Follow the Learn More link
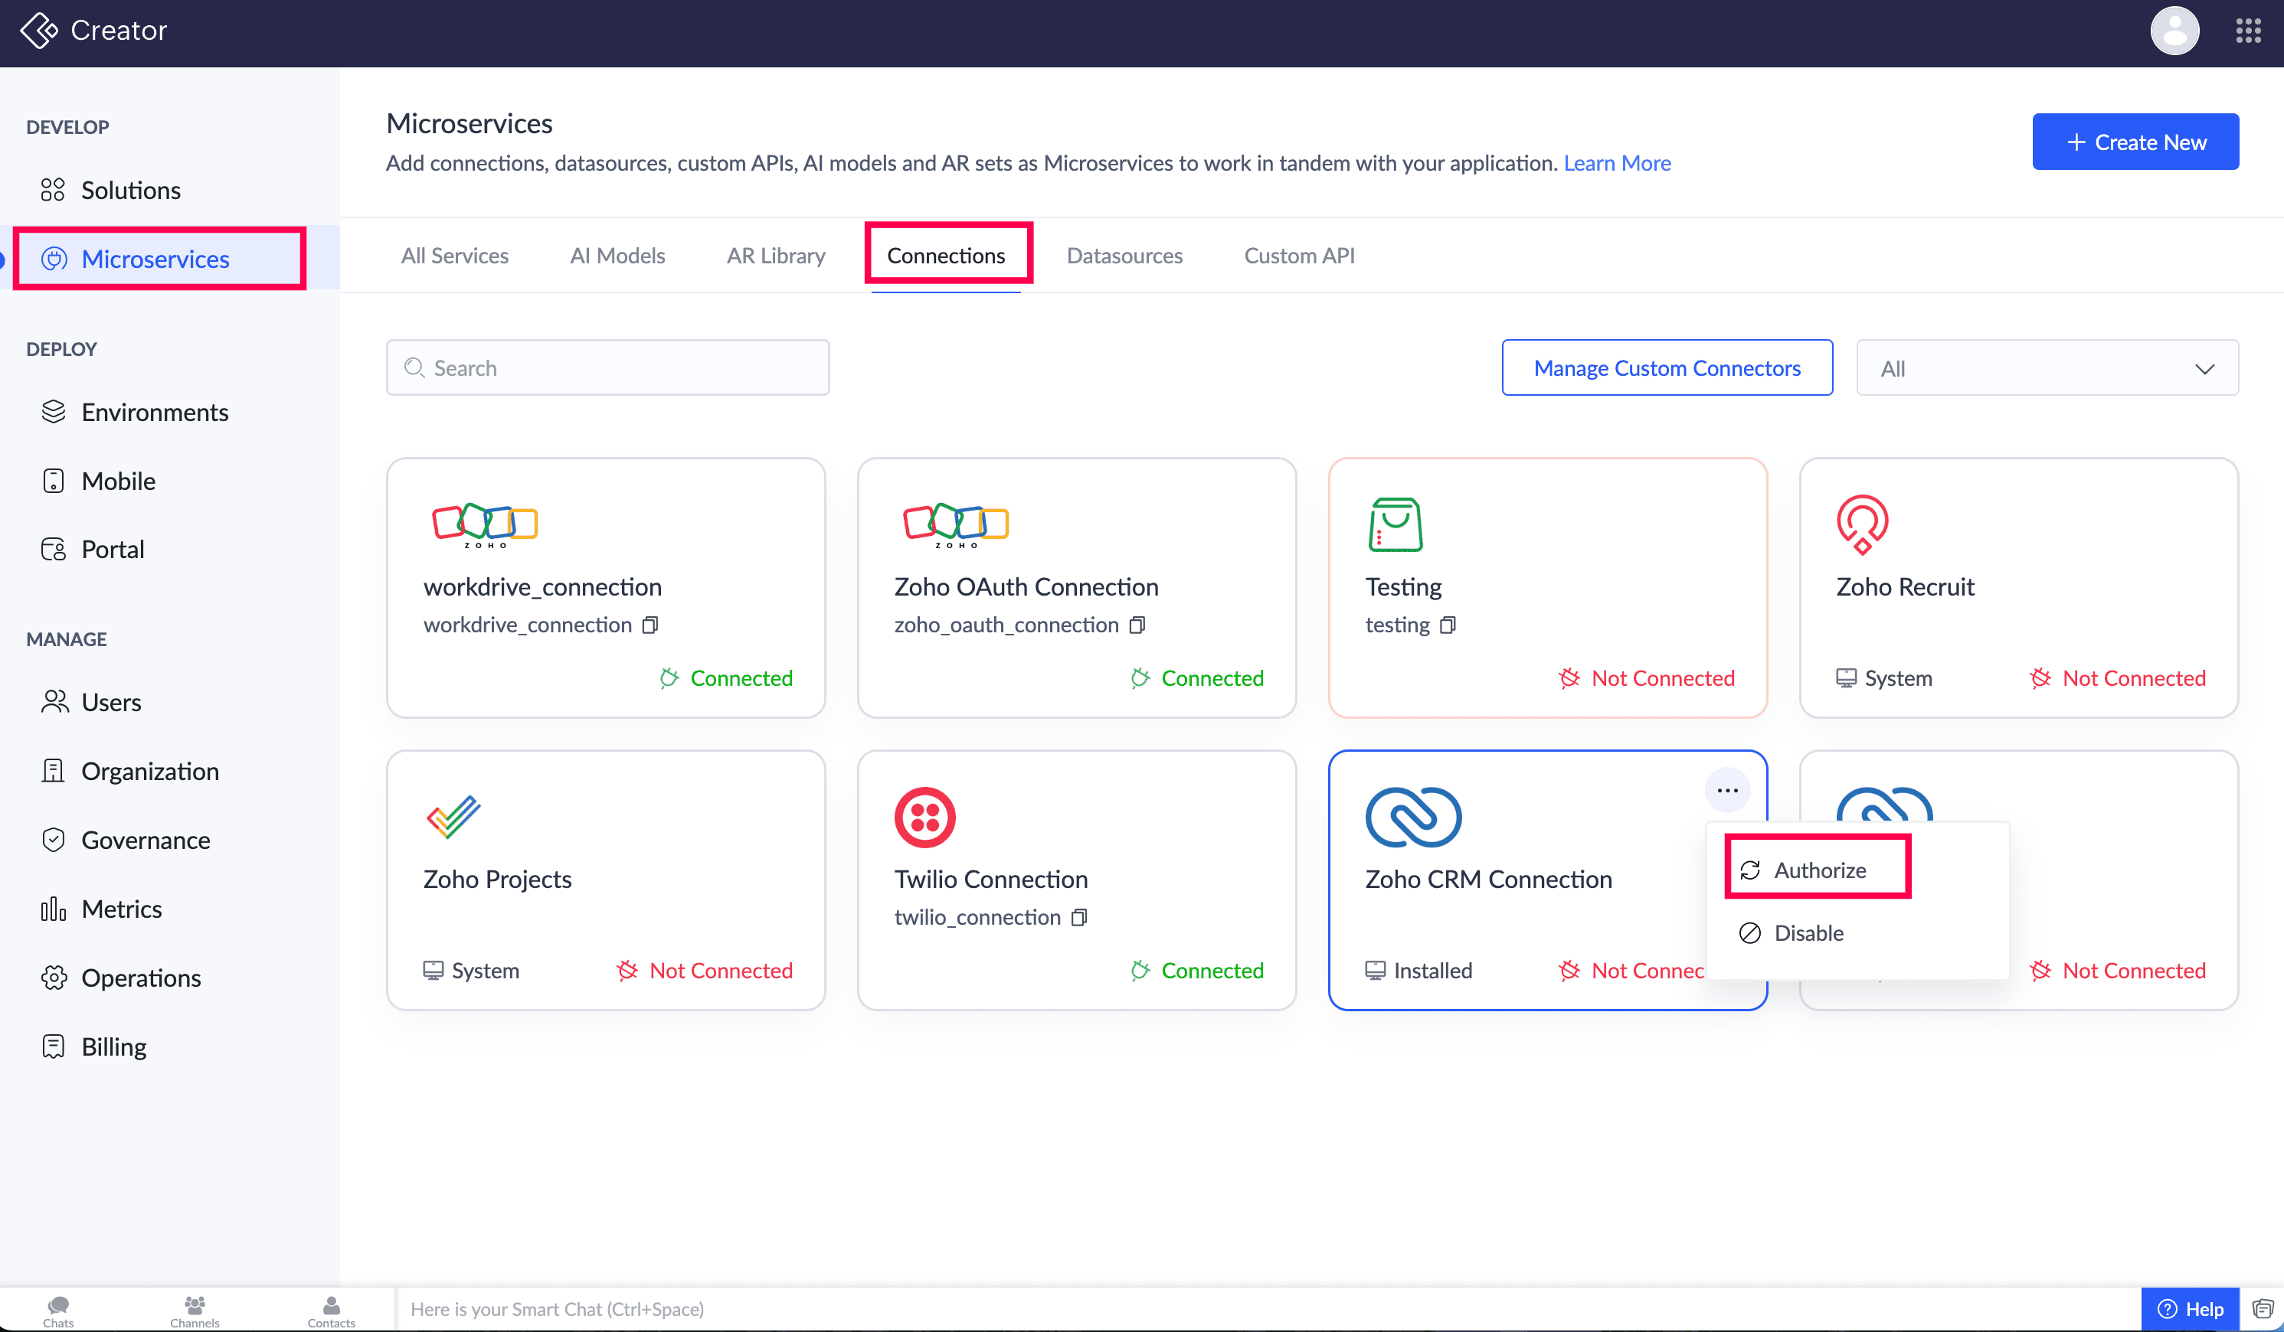2284x1332 pixels. coord(1616,163)
